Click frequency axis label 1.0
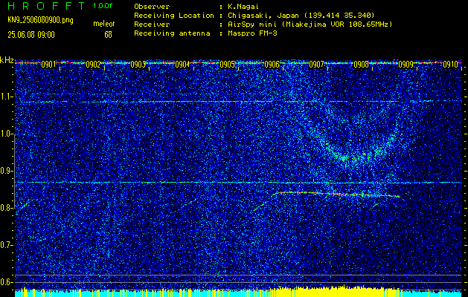 [6, 134]
